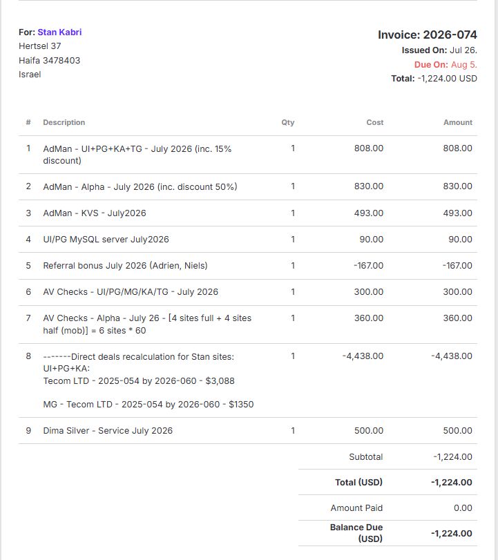498x560 pixels.
Task: Click the AV Checks - Alpha description
Action: (147, 325)
